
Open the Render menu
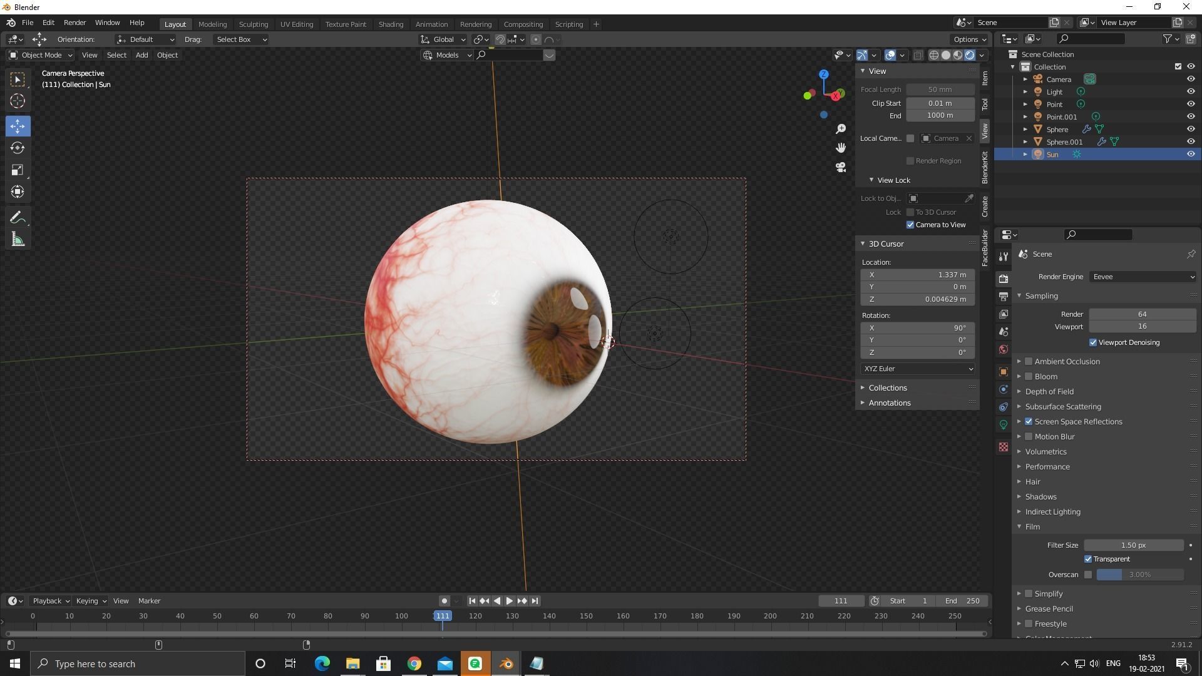point(74,23)
